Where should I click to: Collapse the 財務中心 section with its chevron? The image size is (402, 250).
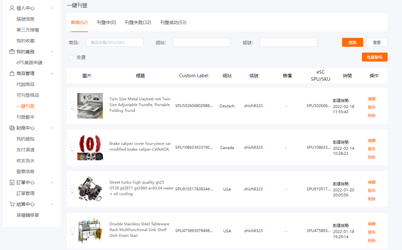pyautogui.click(x=52, y=128)
